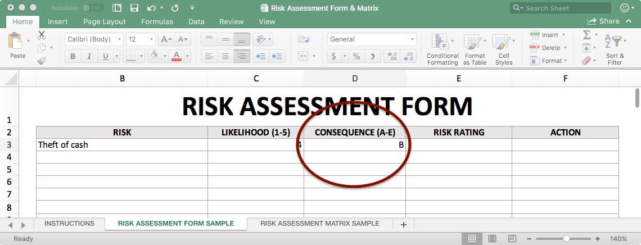Screen dimensions: 641x245
Task: Increase the font size
Action: [166, 39]
